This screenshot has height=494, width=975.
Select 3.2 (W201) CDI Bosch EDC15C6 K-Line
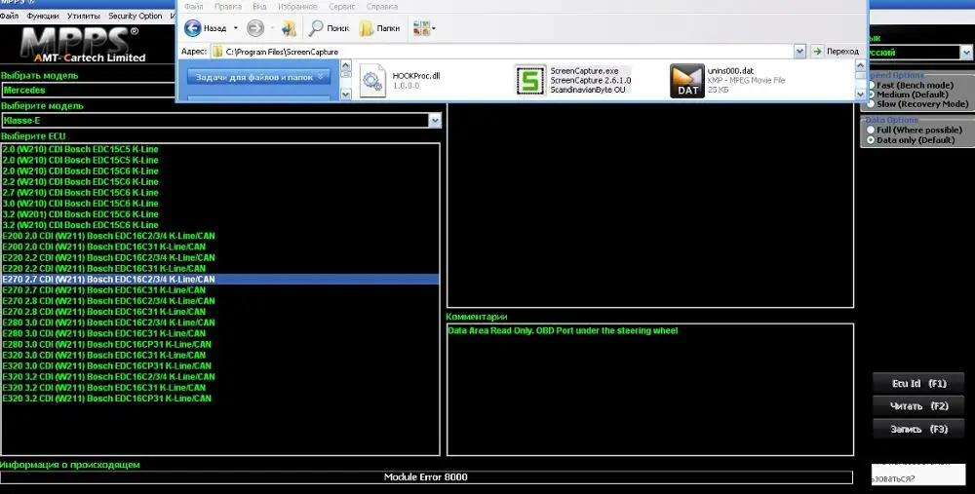coord(81,214)
